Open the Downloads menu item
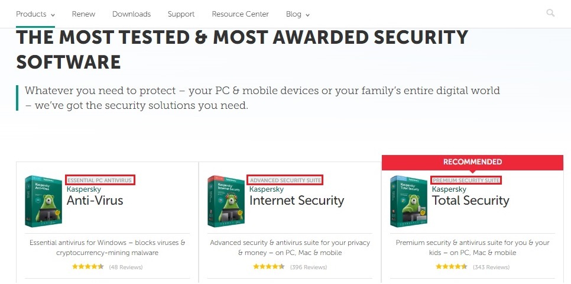 (131, 14)
